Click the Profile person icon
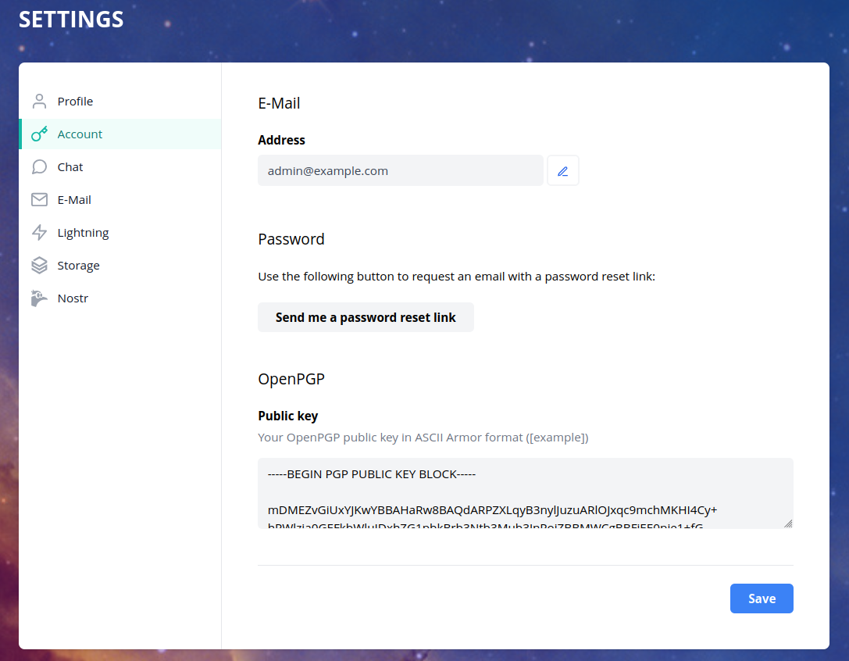 click(39, 102)
